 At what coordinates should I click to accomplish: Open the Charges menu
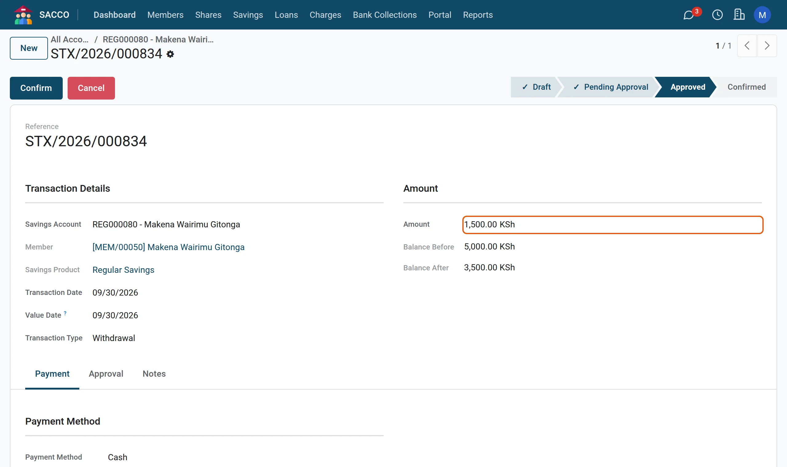click(x=325, y=15)
